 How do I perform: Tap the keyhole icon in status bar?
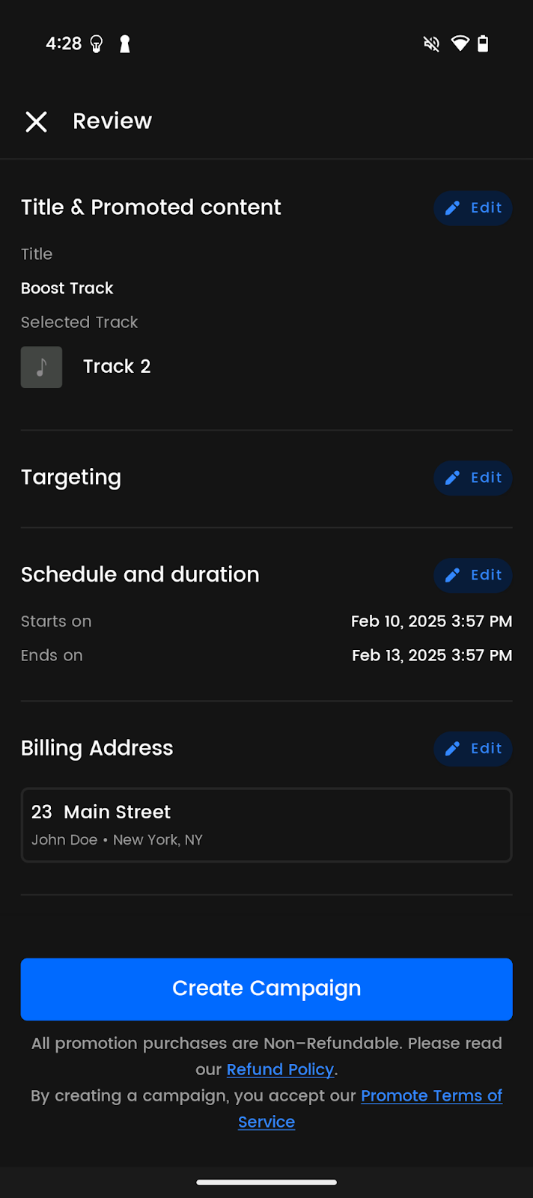click(125, 44)
